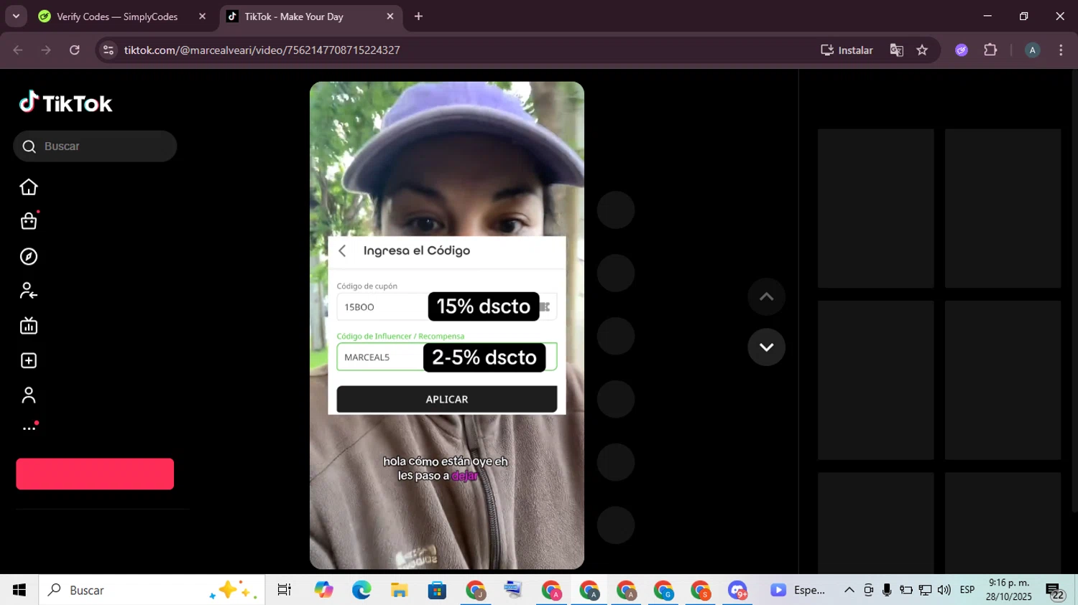Click the Windows taskbar Buscar search box

tap(152, 590)
